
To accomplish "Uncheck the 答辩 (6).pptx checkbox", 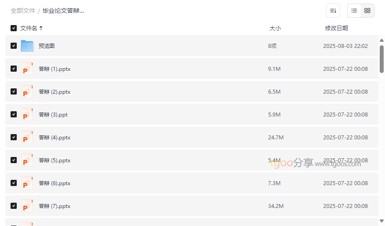I will (14, 183).
